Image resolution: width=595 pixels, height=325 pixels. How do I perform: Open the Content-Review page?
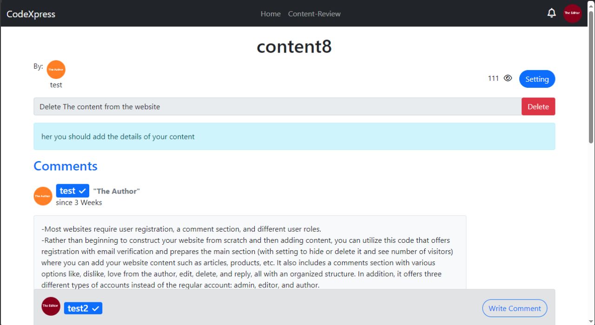[314, 14]
